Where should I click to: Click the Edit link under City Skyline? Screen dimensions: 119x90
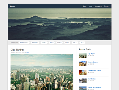(28, 52)
